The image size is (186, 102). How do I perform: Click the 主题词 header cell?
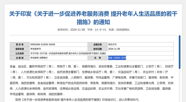(20, 58)
